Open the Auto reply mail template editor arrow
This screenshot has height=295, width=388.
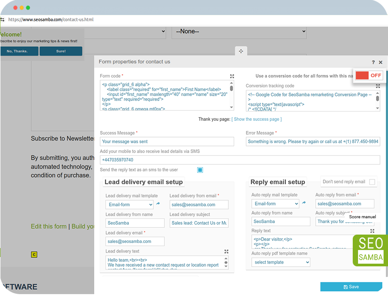pos(304,202)
